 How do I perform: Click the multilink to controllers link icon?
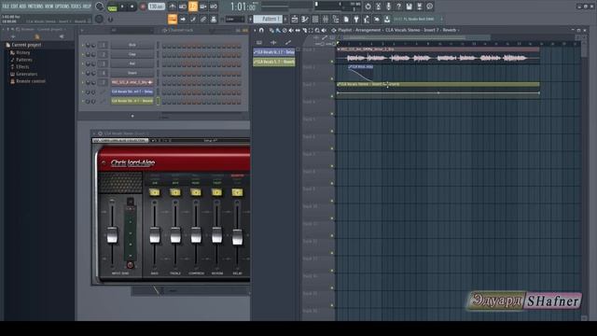coord(203,19)
